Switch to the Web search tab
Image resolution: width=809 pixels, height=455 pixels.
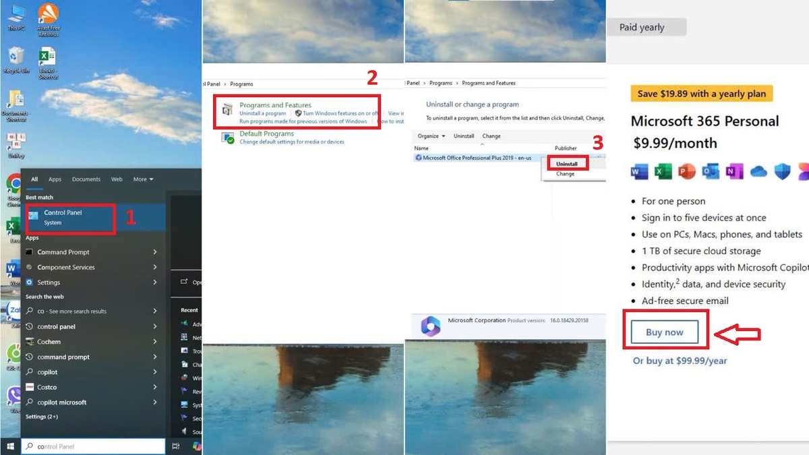click(x=117, y=179)
